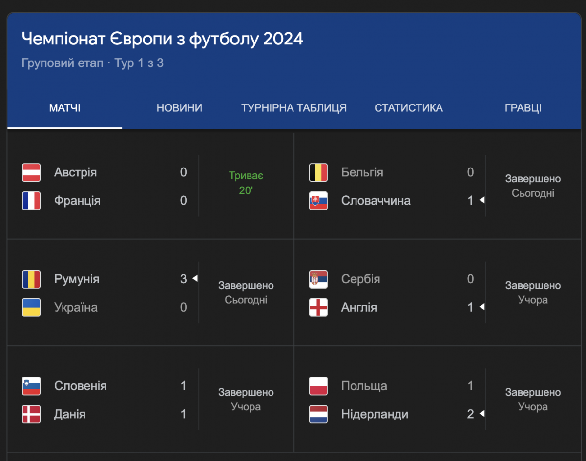Screen dimensions: 586x461
Task: Click the Austria flag icon
Action: (31, 172)
